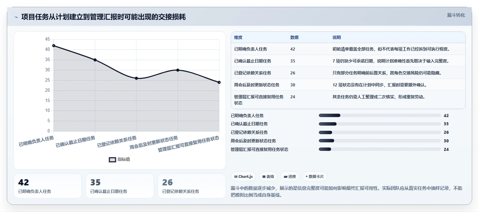Screen dimensions: 479x212
Task: Select 管理层汇报可直接复用任务状态 cell in the table
Action: (259, 100)
